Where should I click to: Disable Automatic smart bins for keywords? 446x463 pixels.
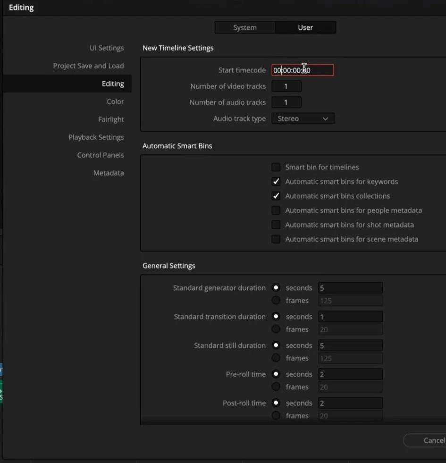coord(276,181)
